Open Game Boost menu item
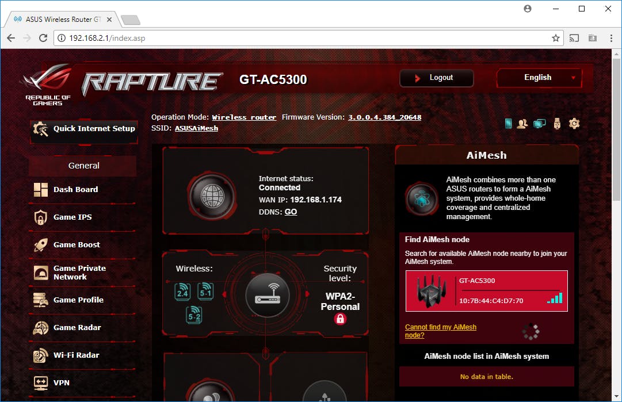 coord(77,244)
